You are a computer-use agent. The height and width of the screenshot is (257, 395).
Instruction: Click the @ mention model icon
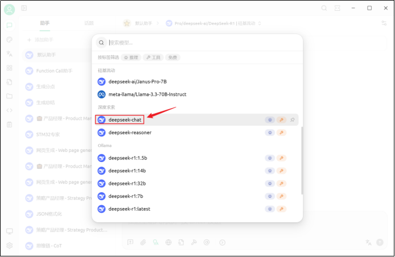206,242
